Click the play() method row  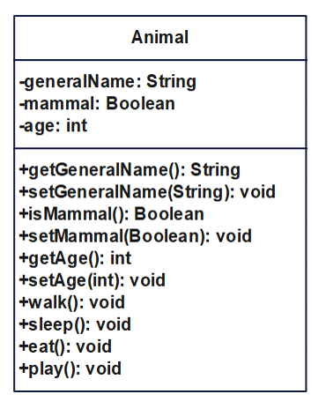[x=70, y=369]
